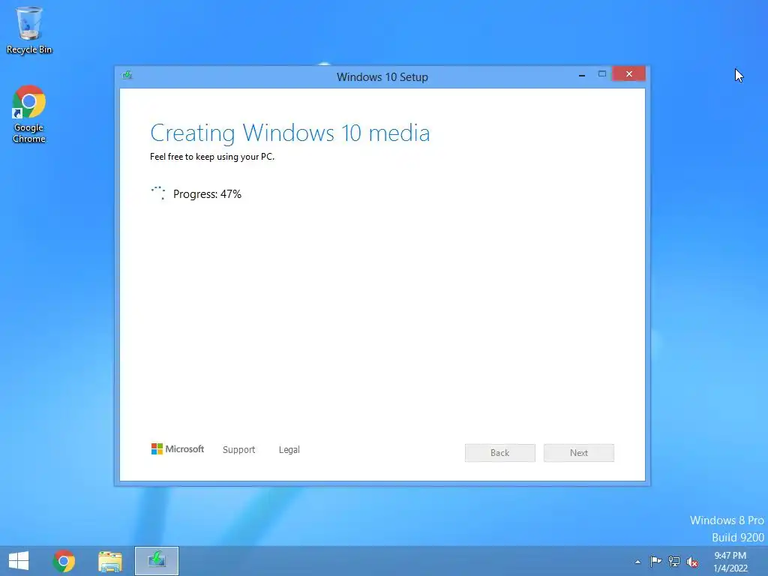This screenshot has width=768, height=576.
Task: Select the Windows 10 Setup taskbar item
Action: (157, 561)
